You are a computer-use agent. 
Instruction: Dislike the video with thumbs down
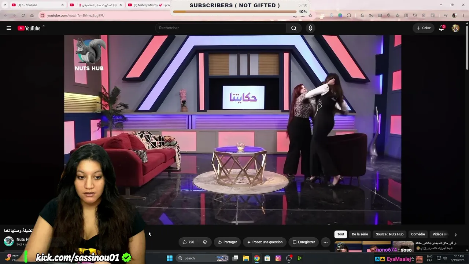coord(205,242)
